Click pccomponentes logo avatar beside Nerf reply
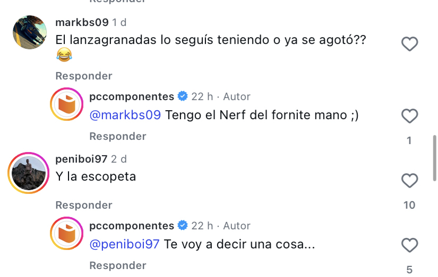The image size is (438, 277). (67, 104)
